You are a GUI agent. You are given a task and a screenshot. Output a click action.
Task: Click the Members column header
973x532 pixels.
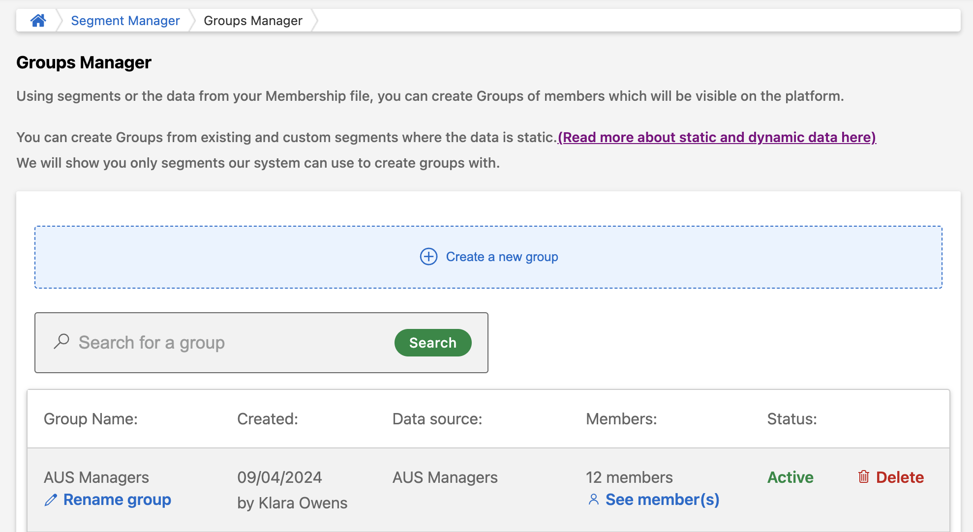(621, 419)
